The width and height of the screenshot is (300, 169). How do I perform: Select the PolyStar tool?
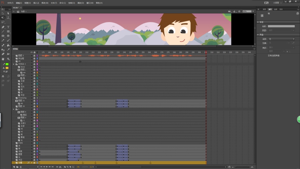tap(8, 36)
